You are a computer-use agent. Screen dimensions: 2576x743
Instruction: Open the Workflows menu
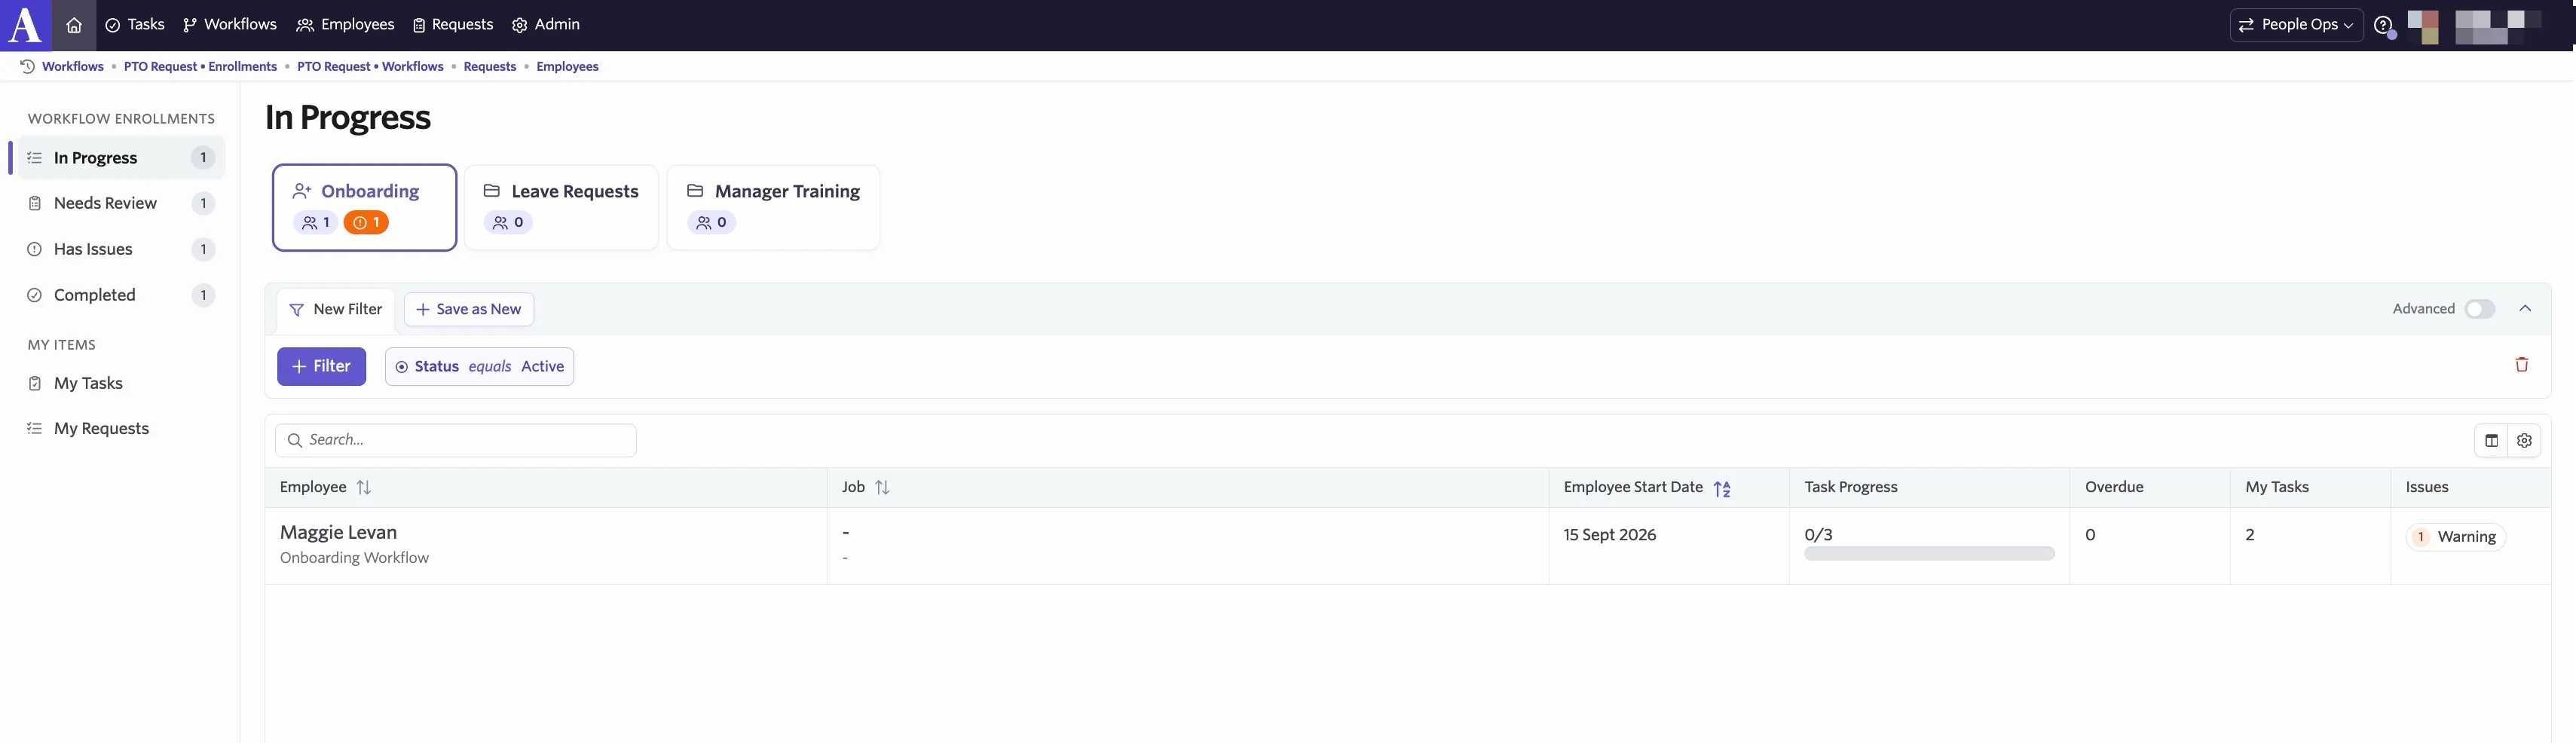[230, 25]
